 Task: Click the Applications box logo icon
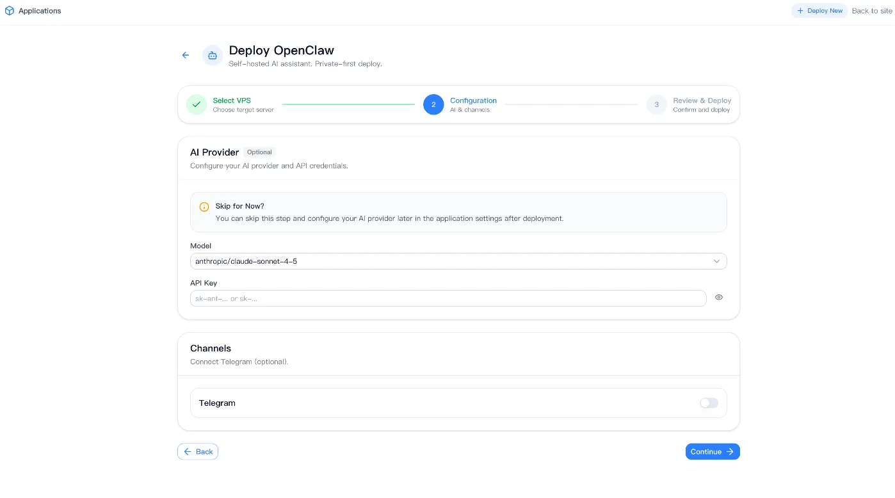[8, 10]
